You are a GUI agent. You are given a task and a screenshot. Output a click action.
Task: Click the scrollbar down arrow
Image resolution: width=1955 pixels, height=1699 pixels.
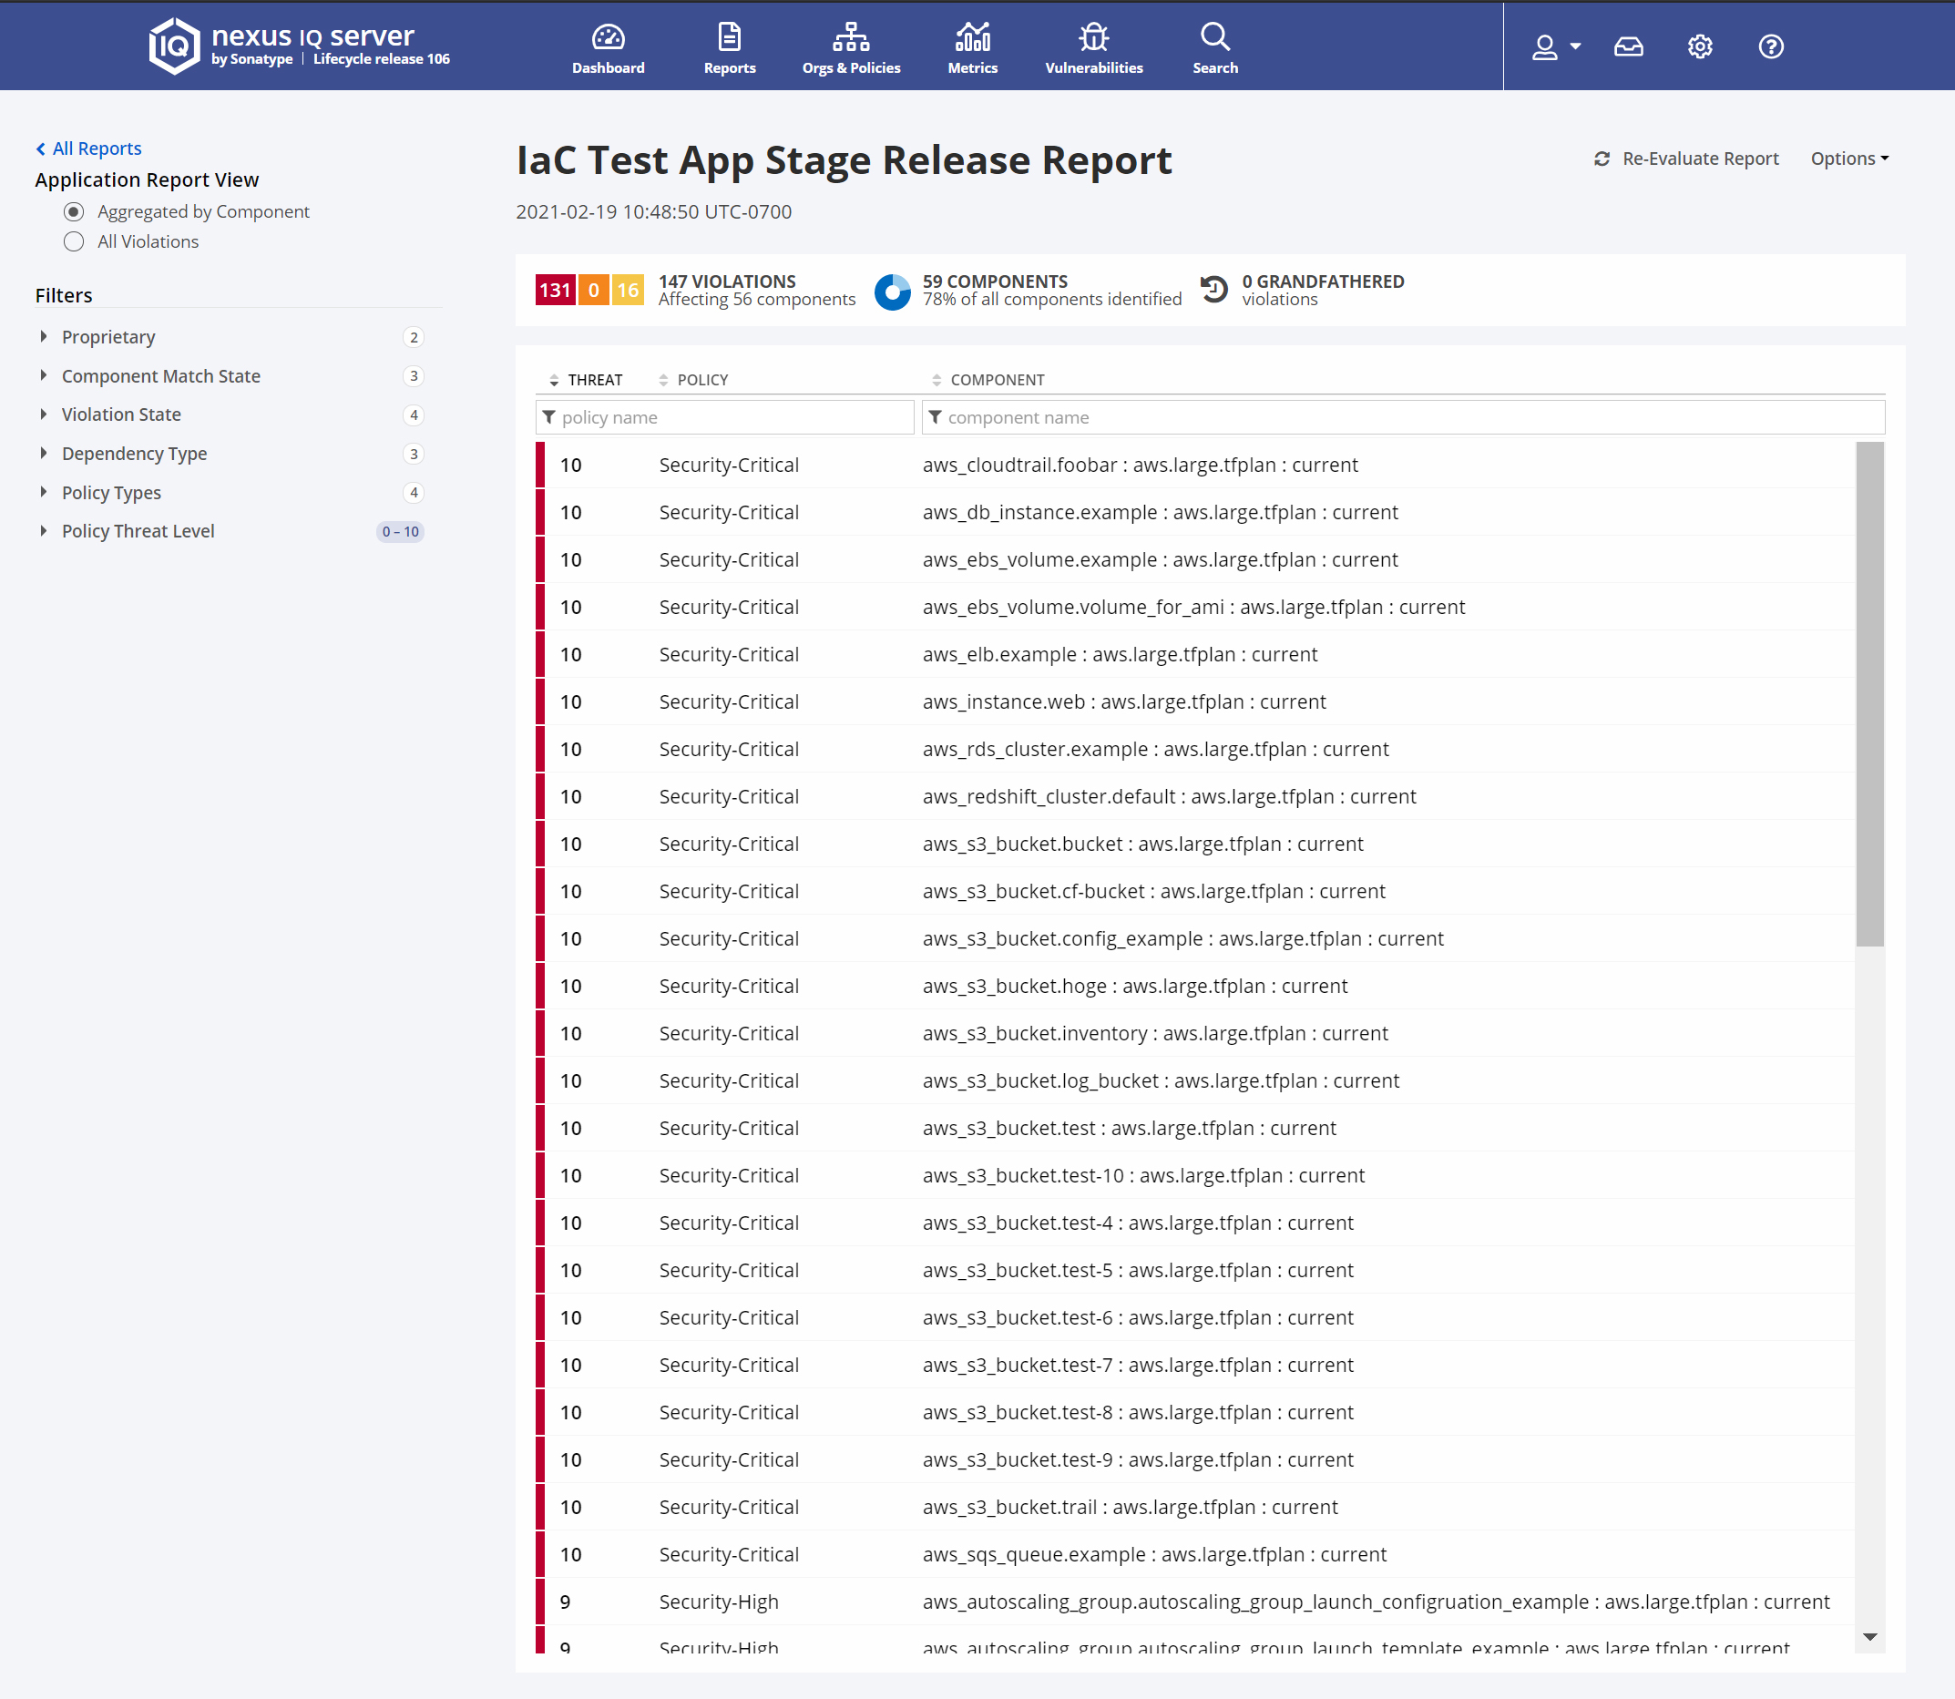point(1869,1636)
